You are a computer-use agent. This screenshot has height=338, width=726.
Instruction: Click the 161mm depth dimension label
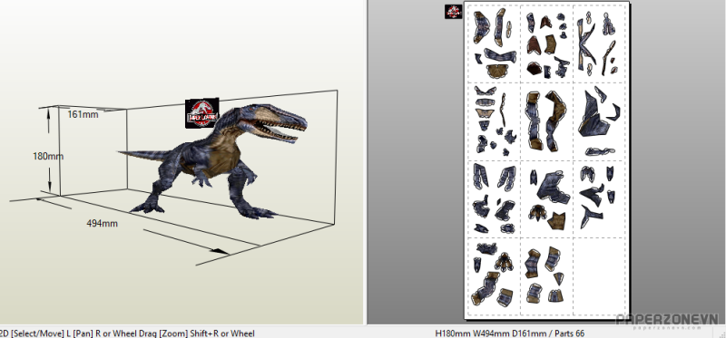pyautogui.click(x=83, y=114)
